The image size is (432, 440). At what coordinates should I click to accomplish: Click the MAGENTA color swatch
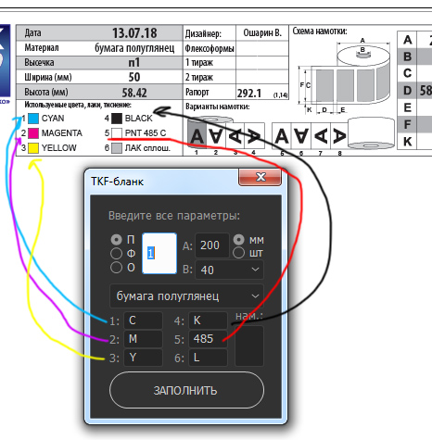33,133
